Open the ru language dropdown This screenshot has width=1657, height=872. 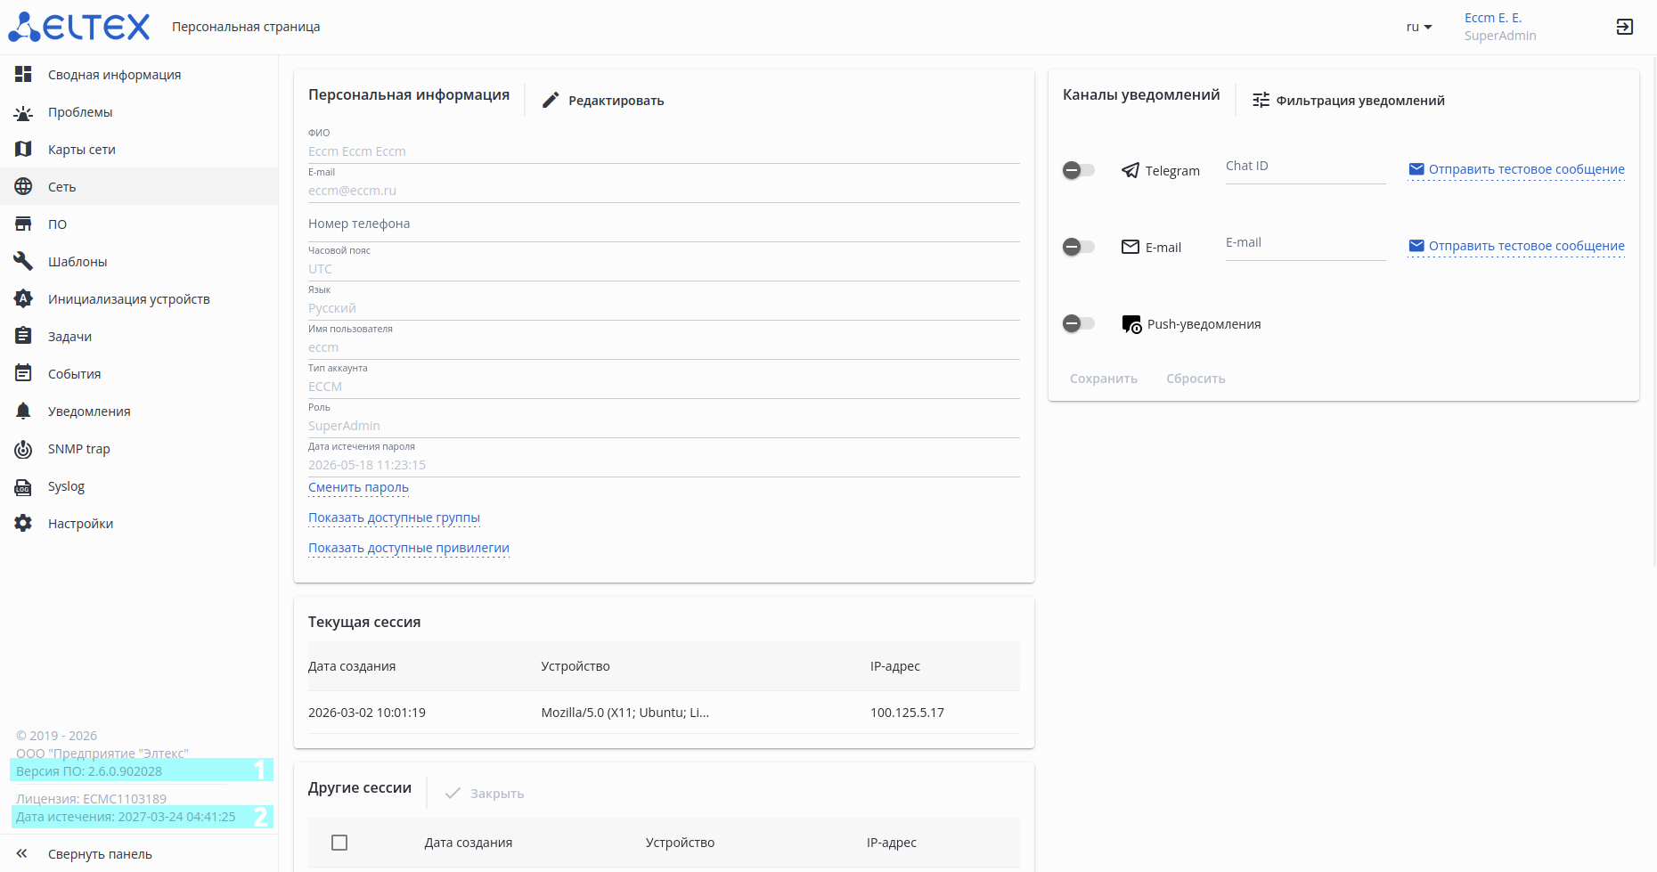tap(1418, 27)
